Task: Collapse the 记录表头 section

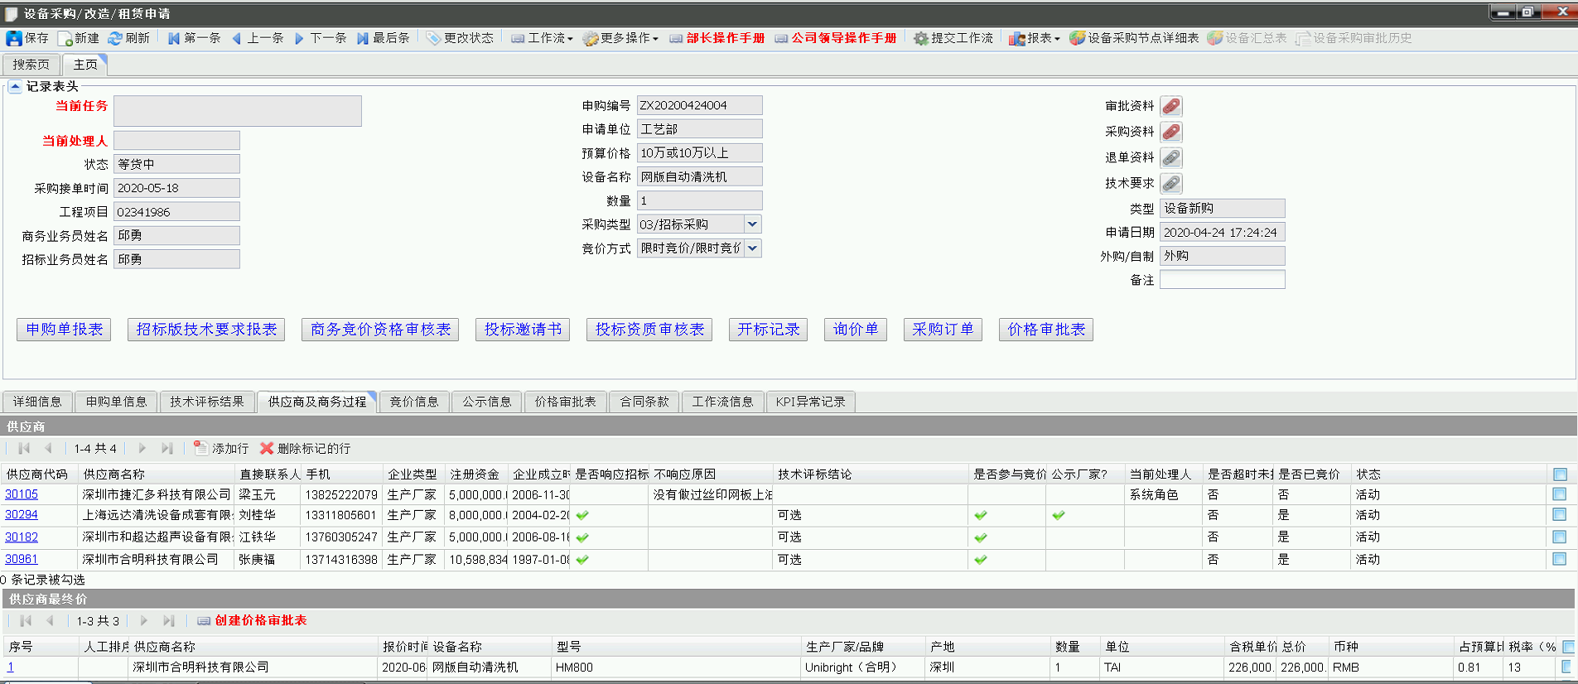Action: tap(15, 86)
